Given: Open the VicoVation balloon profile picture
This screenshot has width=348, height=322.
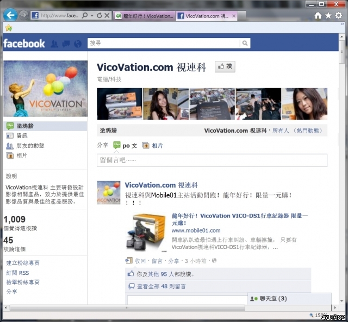Looking at the screenshot, I should point(45,89).
